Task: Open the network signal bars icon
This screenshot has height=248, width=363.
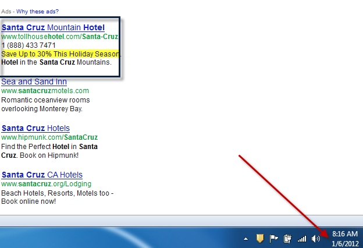Action: click(302, 239)
